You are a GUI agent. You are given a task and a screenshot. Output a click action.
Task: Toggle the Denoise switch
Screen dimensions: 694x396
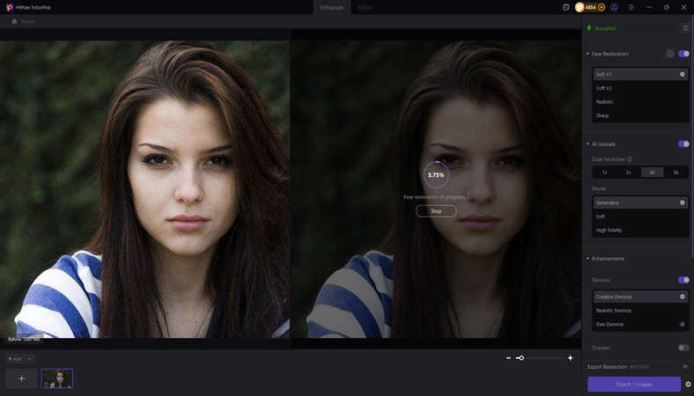(683, 280)
